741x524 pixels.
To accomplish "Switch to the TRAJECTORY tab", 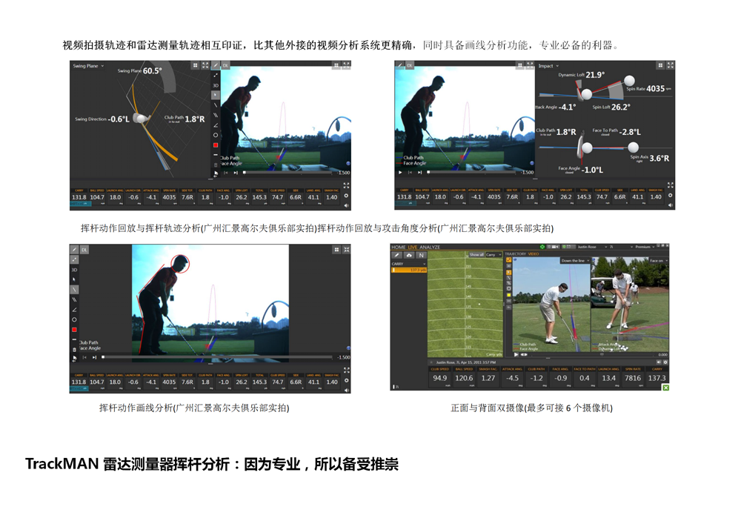I will (x=516, y=254).
